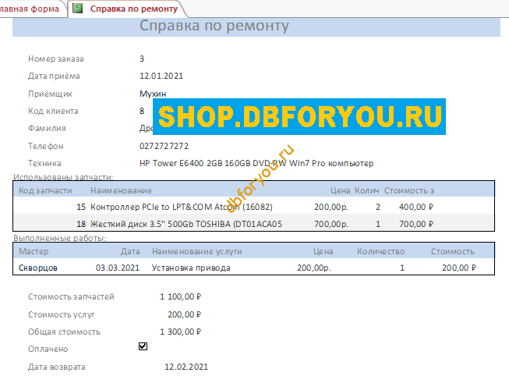Click the Количество column header
This screenshot has width=509, height=383.
tap(381, 251)
